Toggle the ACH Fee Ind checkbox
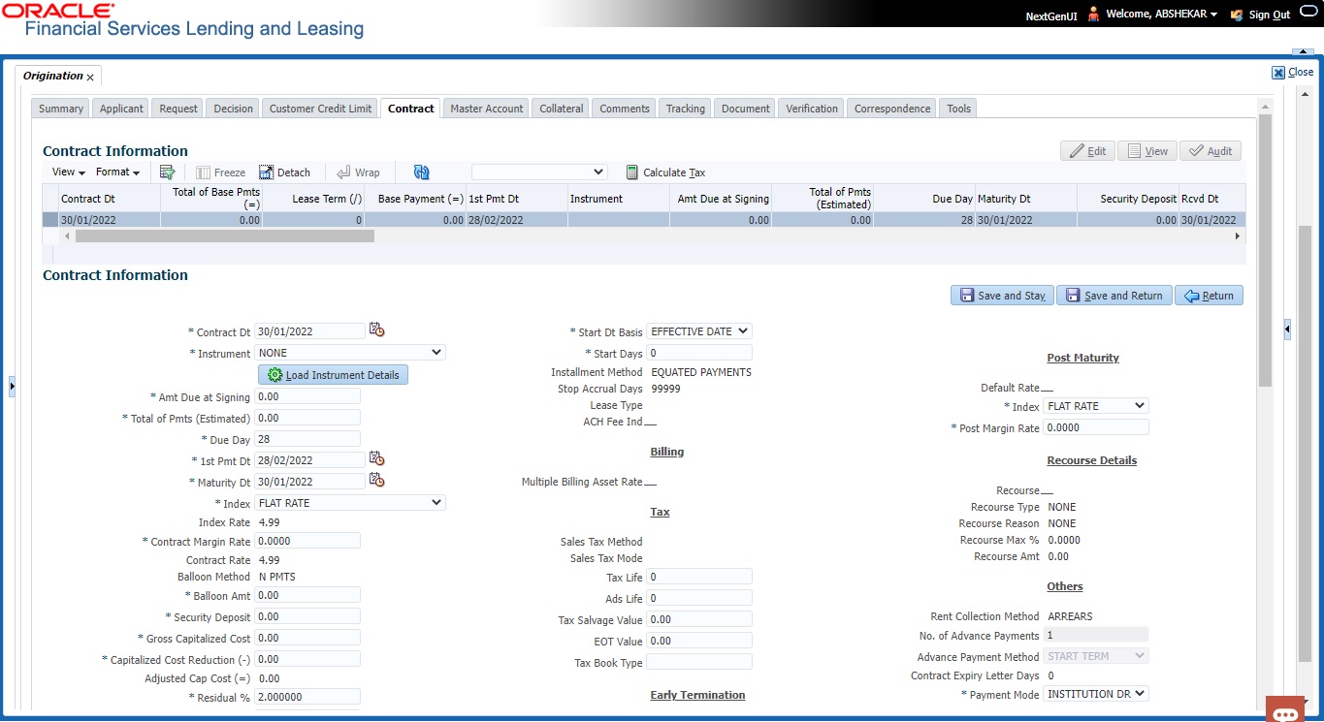This screenshot has width=1324, height=722. (x=651, y=422)
